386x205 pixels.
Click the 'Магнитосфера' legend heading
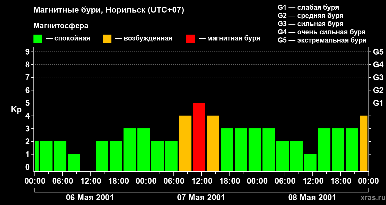[x=61, y=26]
